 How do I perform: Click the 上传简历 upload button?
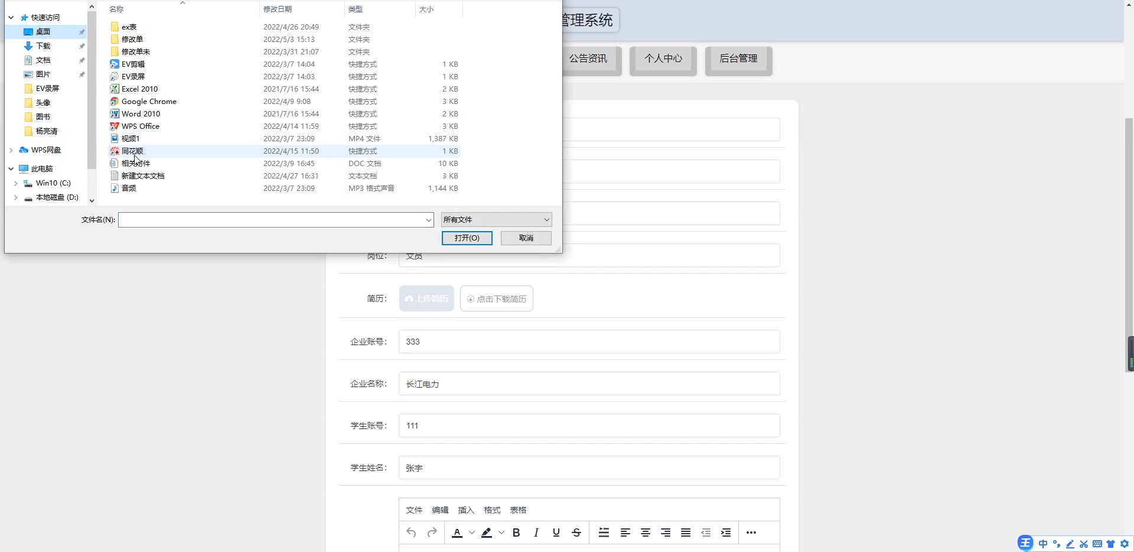[x=426, y=298]
